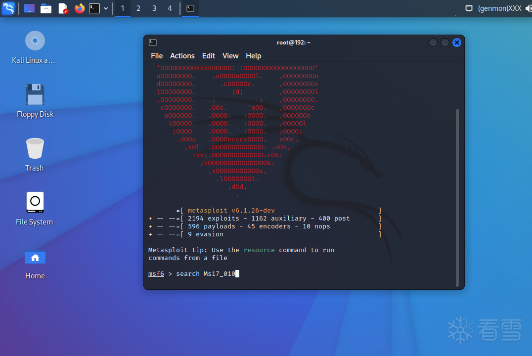Minimize the root@192 terminal window
This screenshot has height=356, width=532.
tap(433, 43)
